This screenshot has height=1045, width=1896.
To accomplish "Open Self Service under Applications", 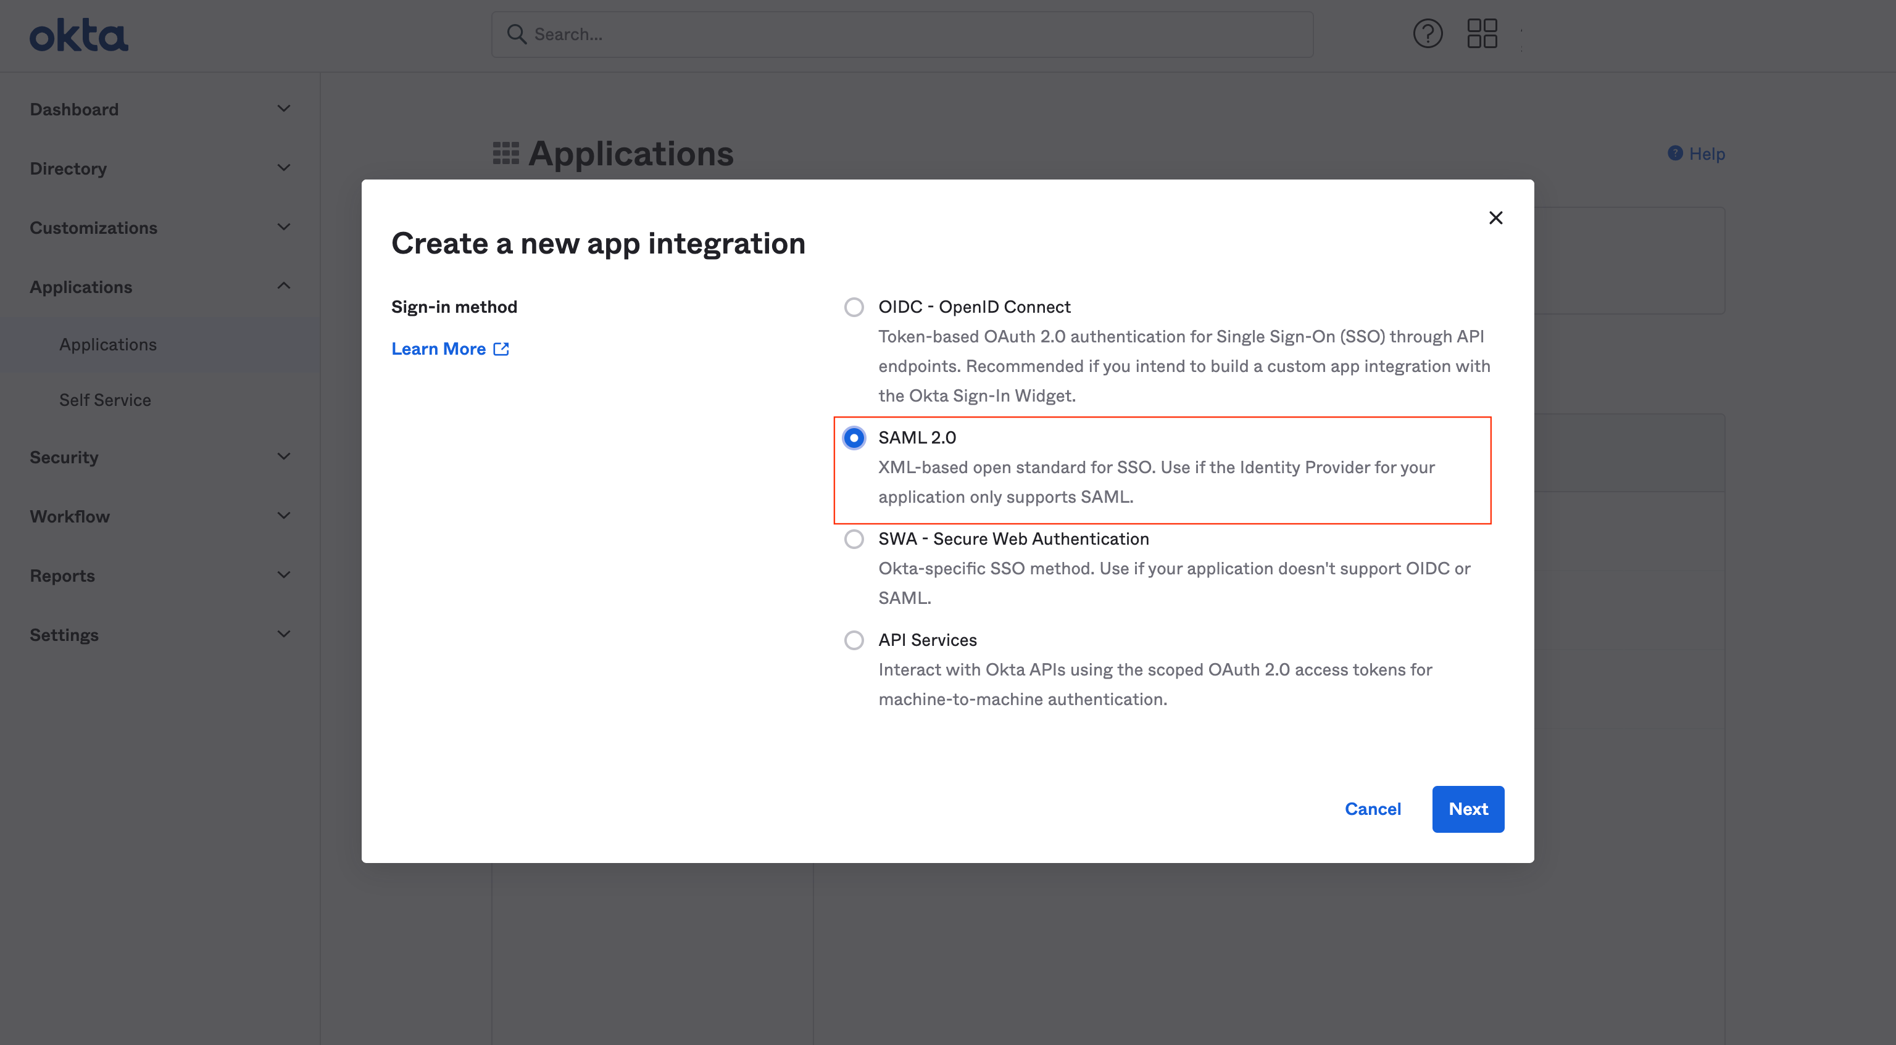I will 106,399.
